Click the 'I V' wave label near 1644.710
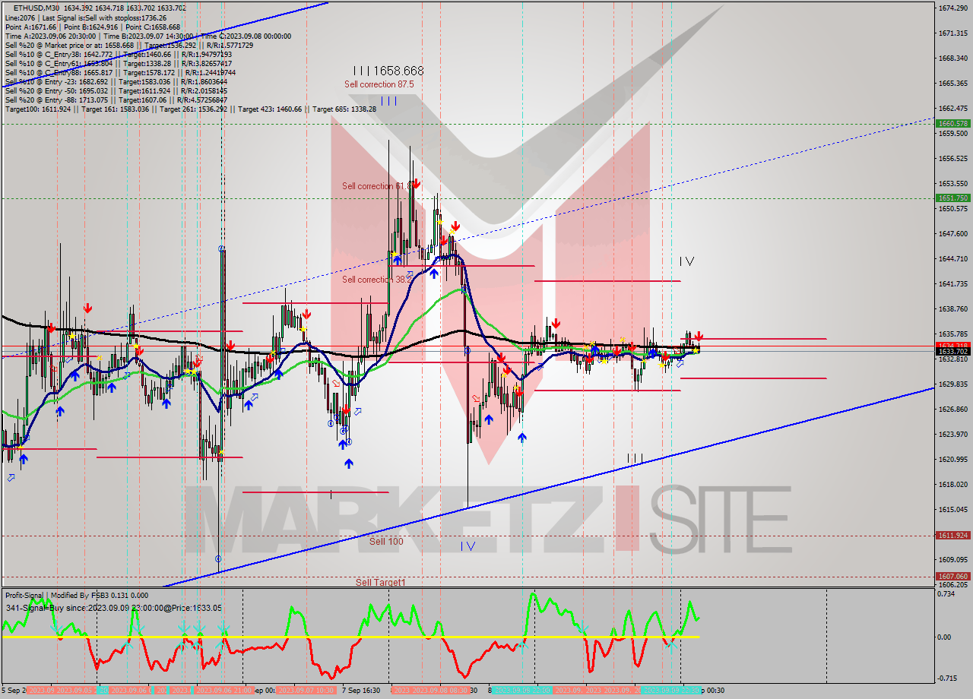973x699 pixels. click(x=686, y=261)
